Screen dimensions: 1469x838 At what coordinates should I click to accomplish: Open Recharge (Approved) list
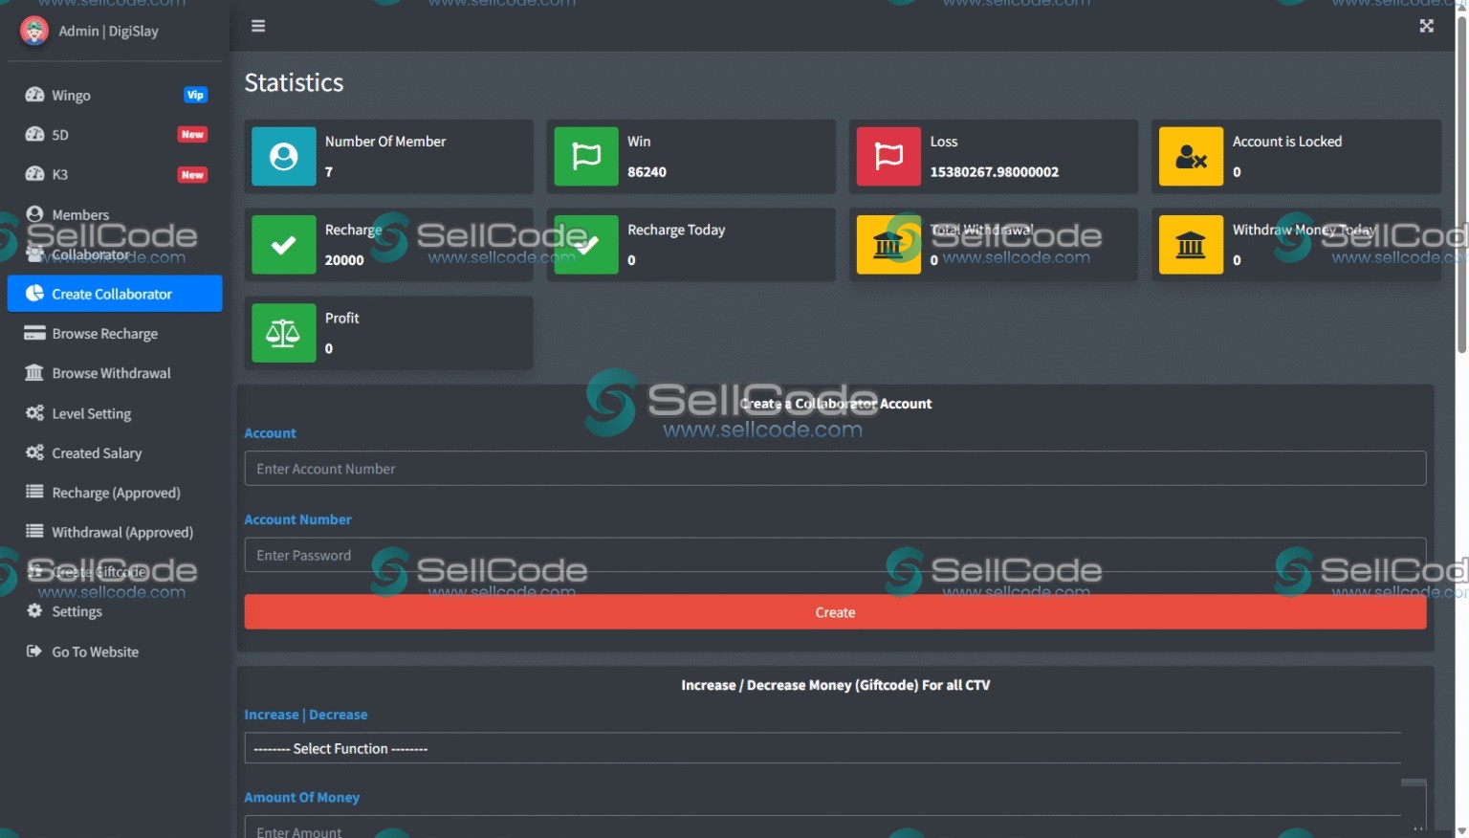[x=115, y=493]
